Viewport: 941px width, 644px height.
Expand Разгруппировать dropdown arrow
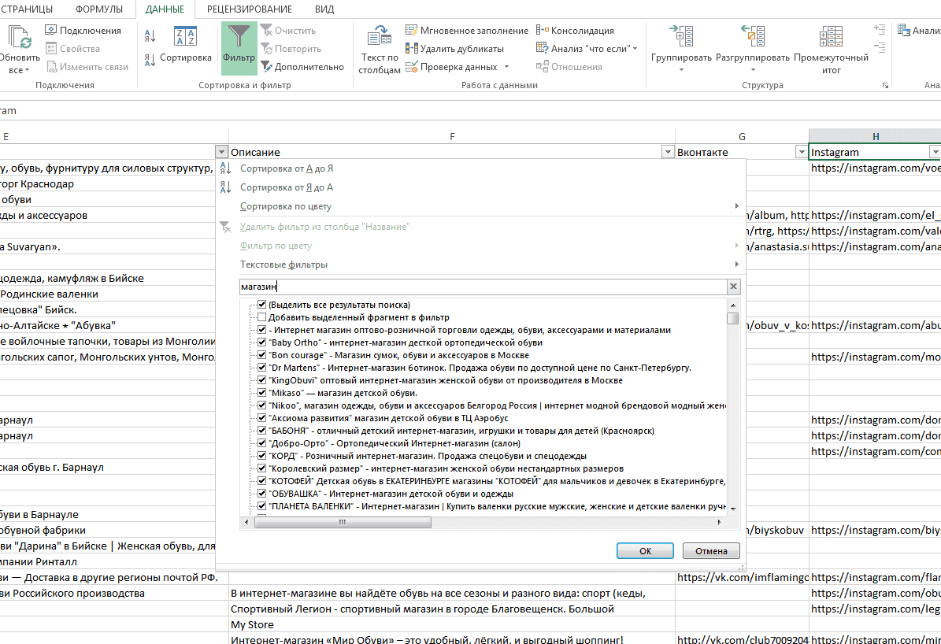[753, 70]
